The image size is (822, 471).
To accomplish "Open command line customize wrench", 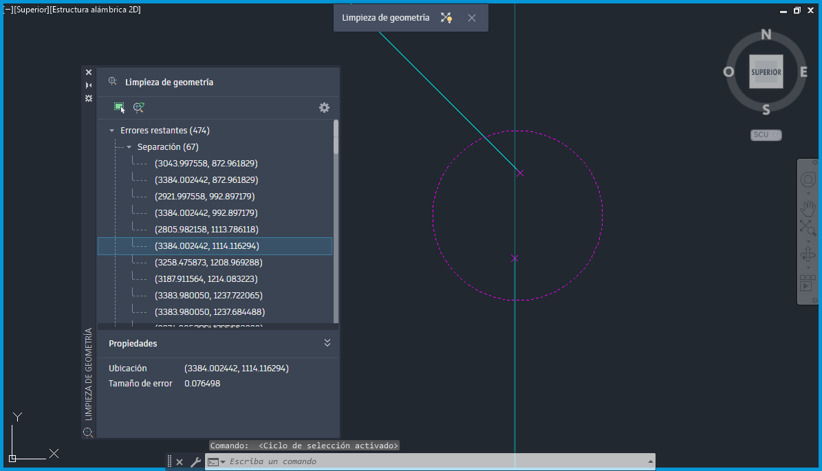I will [195, 461].
